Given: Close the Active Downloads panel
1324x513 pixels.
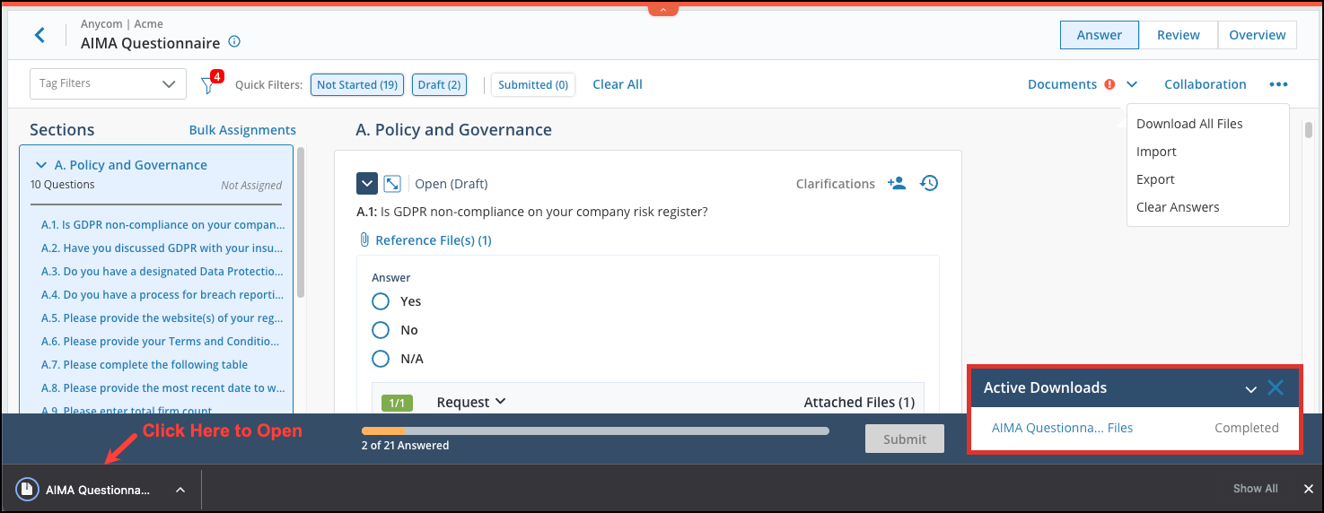Looking at the screenshot, I should (x=1275, y=387).
